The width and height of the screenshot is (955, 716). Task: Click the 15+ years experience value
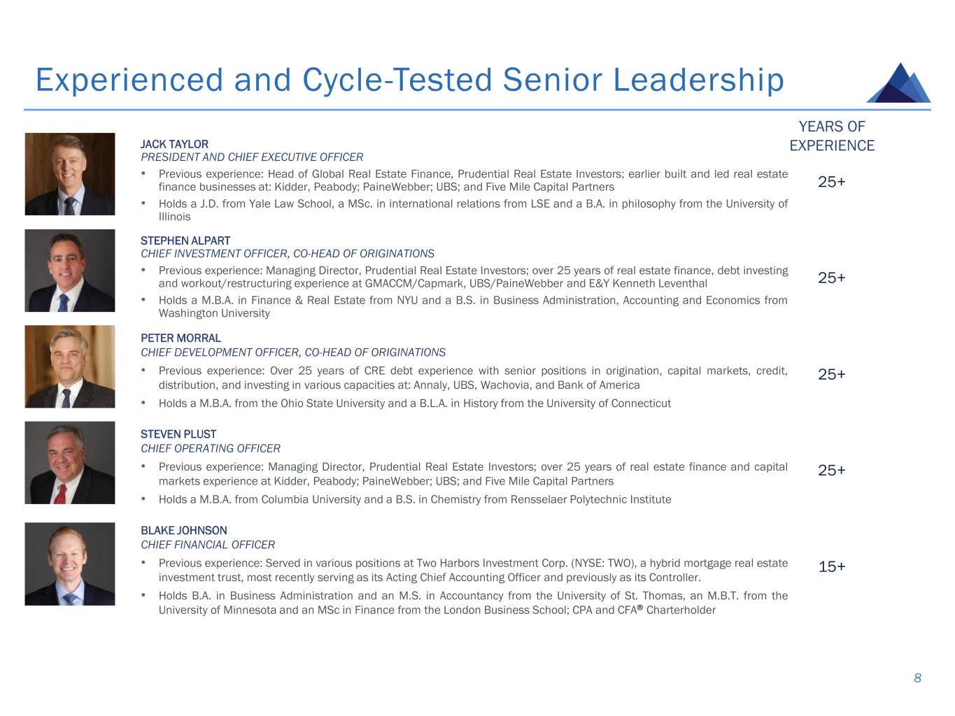coord(832,566)
